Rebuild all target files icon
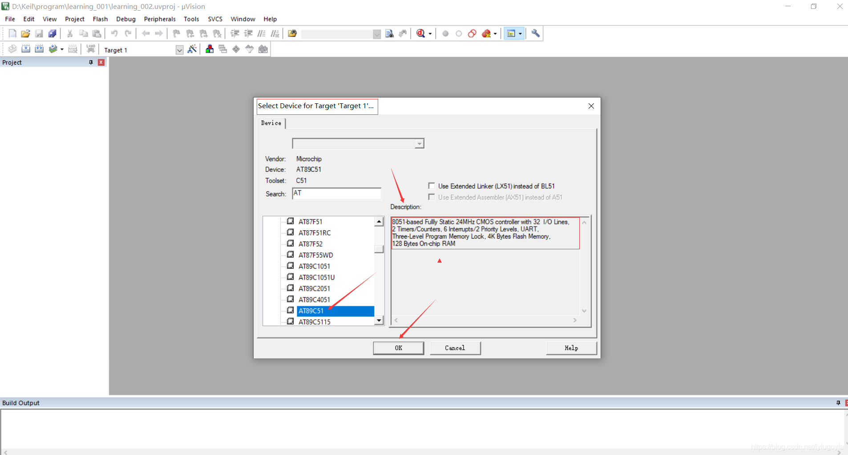 click(39, 49)
